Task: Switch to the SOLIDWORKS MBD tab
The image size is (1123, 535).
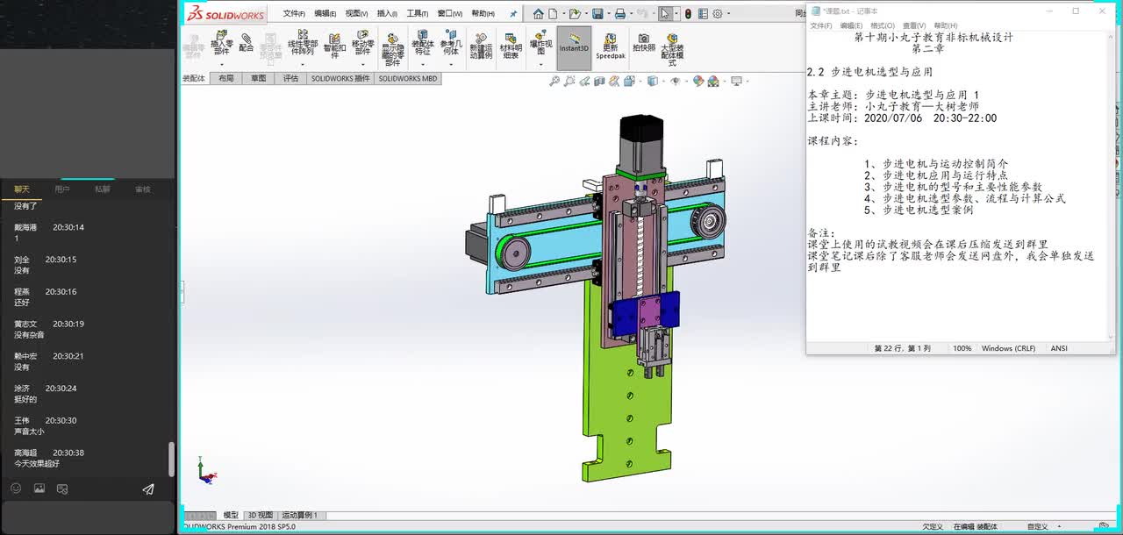Action: coord(408,79)
